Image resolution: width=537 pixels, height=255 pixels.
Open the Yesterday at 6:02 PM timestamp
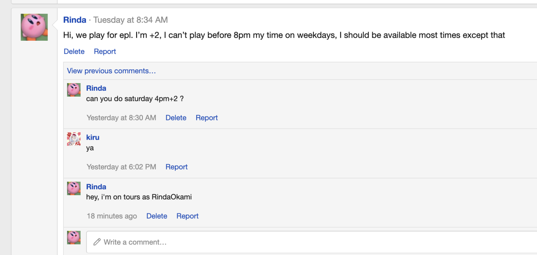point(121,167)
